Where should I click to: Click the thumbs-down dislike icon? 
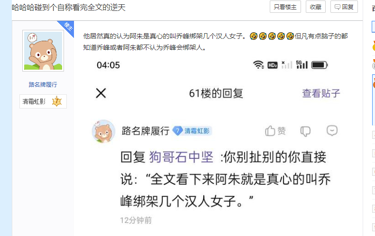point(305,131)
